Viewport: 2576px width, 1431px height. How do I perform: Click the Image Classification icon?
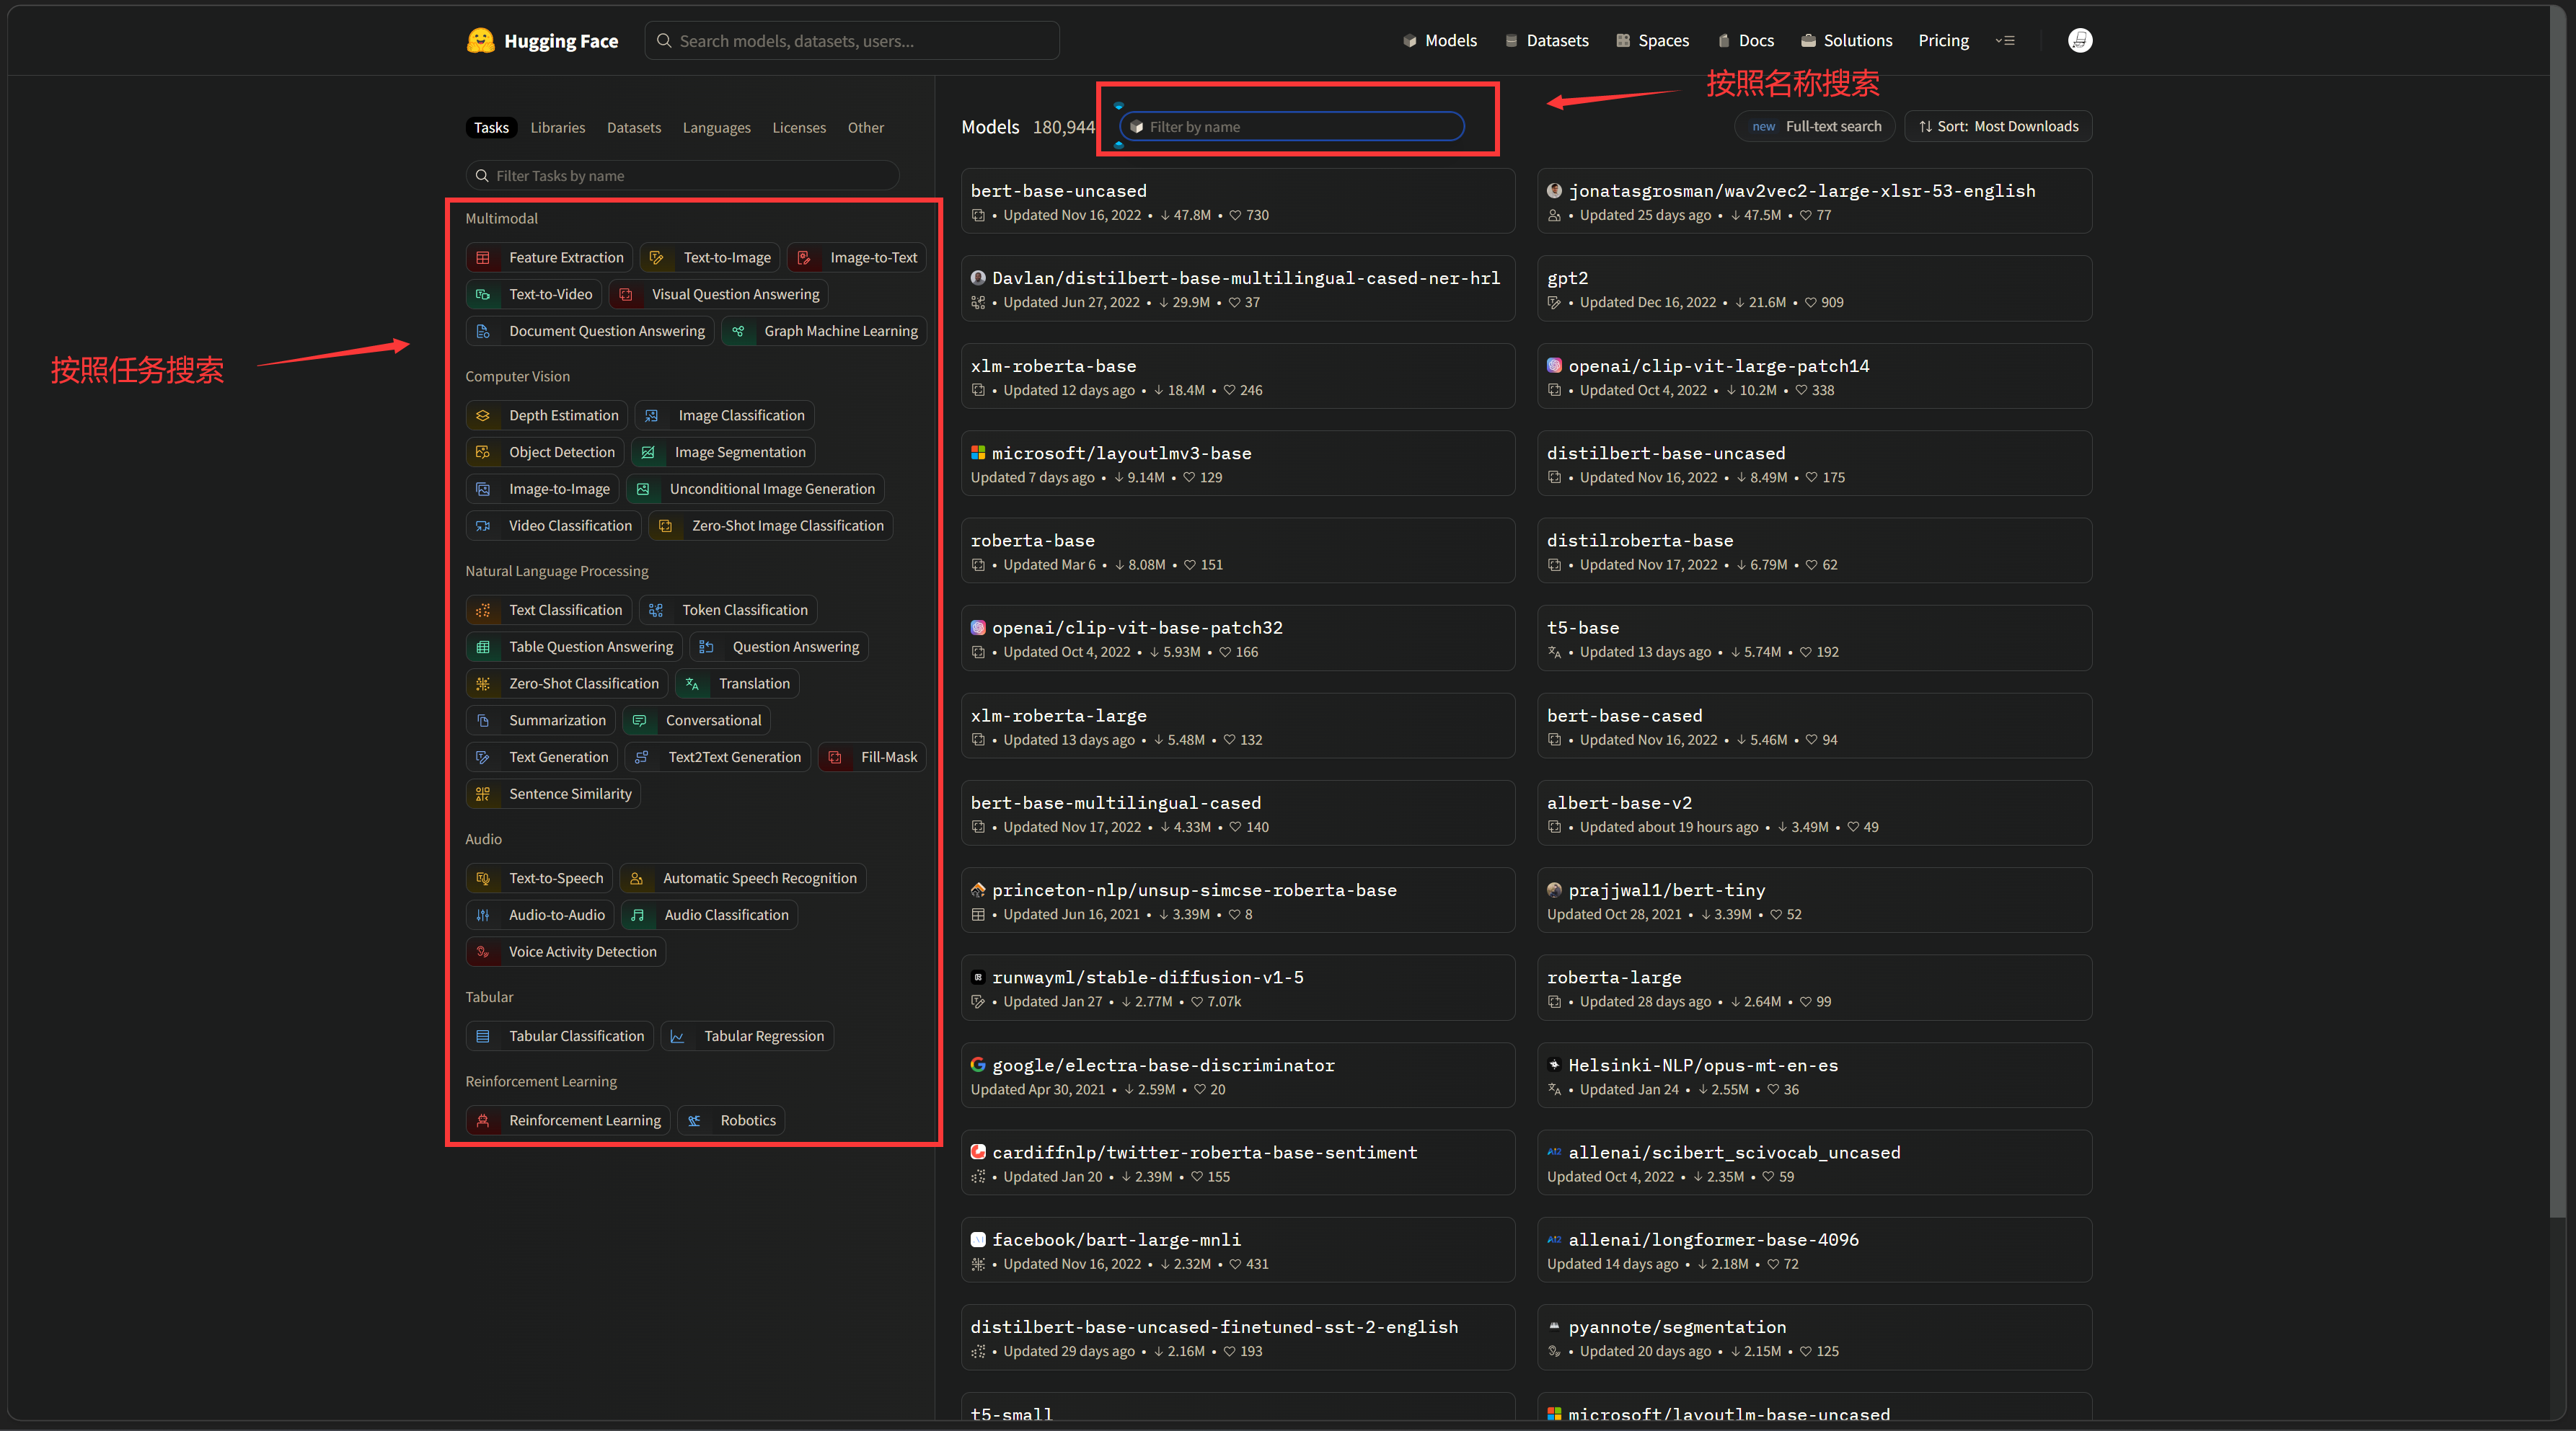(652, 416)
